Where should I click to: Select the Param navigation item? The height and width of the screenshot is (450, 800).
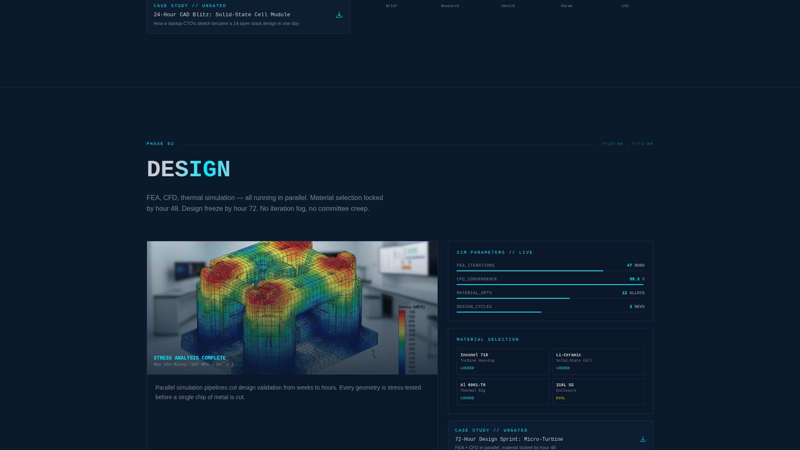click(x=566, y=5)
